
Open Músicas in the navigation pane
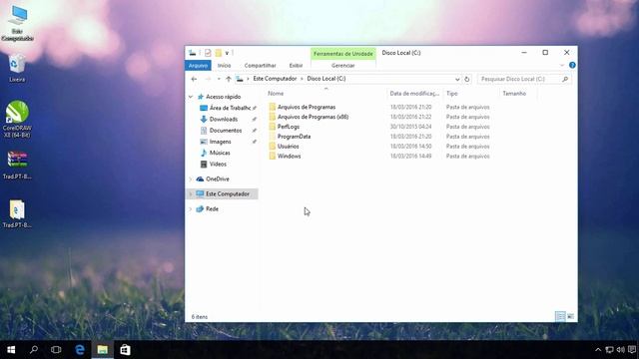click(220, 153)
